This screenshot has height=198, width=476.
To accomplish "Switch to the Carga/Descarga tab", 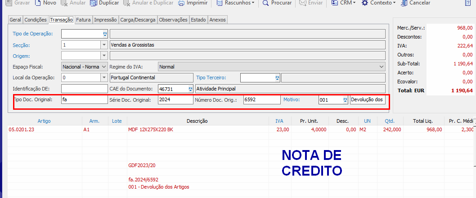I will click(138, 20).
